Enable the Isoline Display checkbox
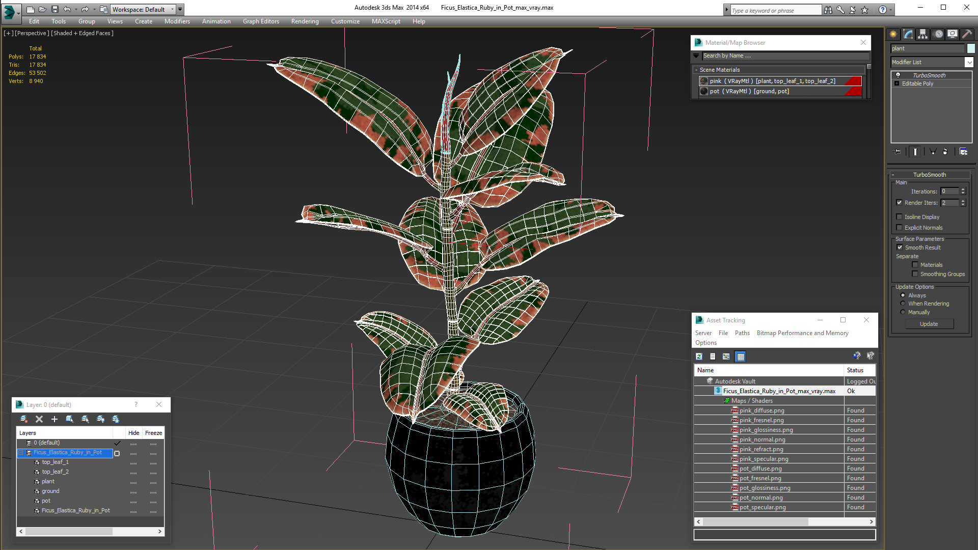 click(x=900, y=217)
